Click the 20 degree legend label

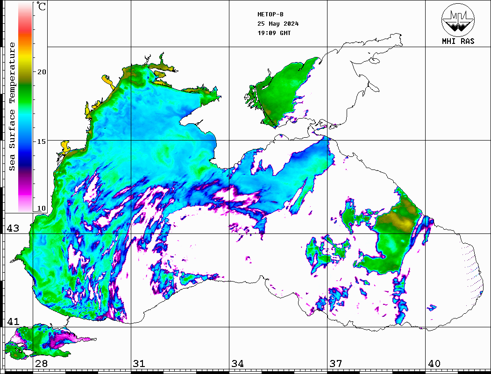tap(42, 72)
